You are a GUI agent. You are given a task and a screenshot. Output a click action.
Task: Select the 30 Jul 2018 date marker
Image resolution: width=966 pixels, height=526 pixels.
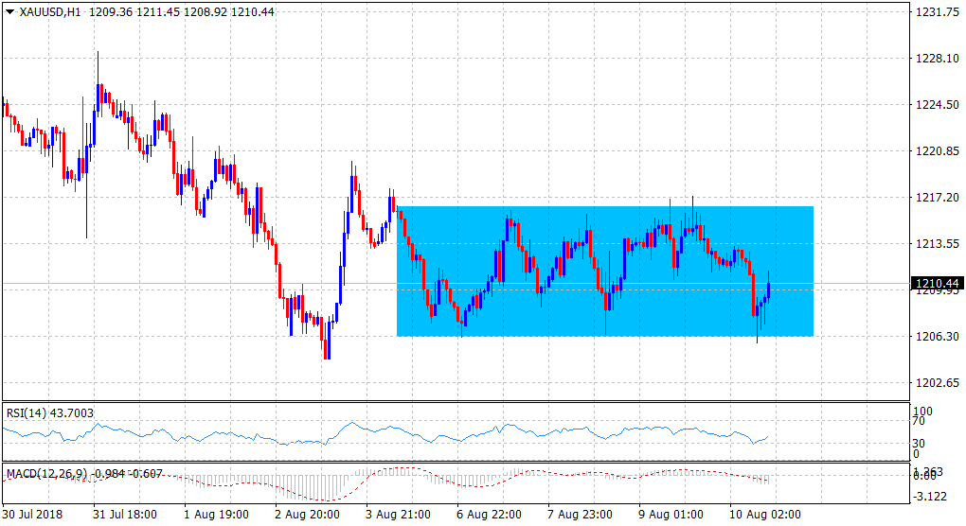pos(32,515)
